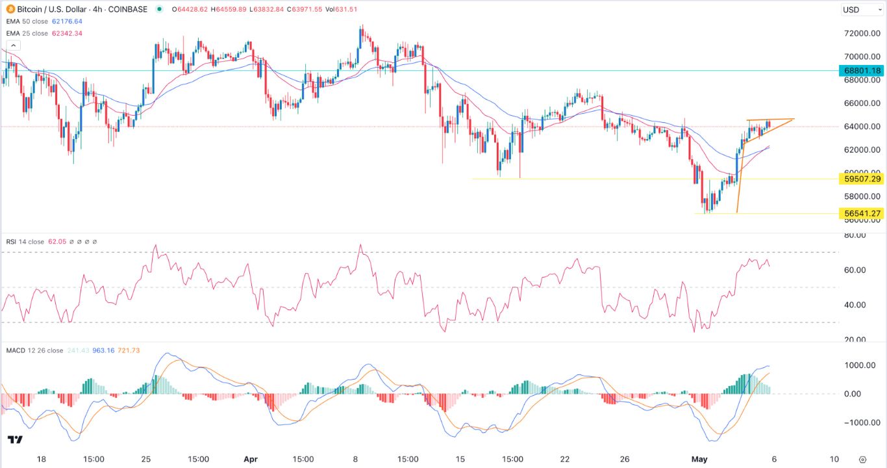Click the May label on the time axis
887x468 pixels.
(x=699, y=459)
